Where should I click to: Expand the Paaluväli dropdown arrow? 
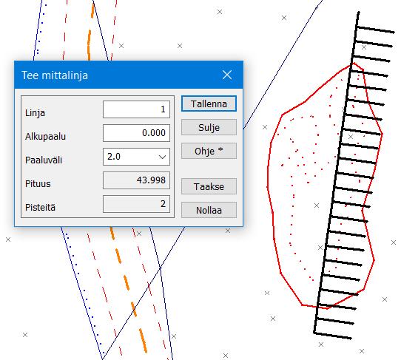click(162, 157)
